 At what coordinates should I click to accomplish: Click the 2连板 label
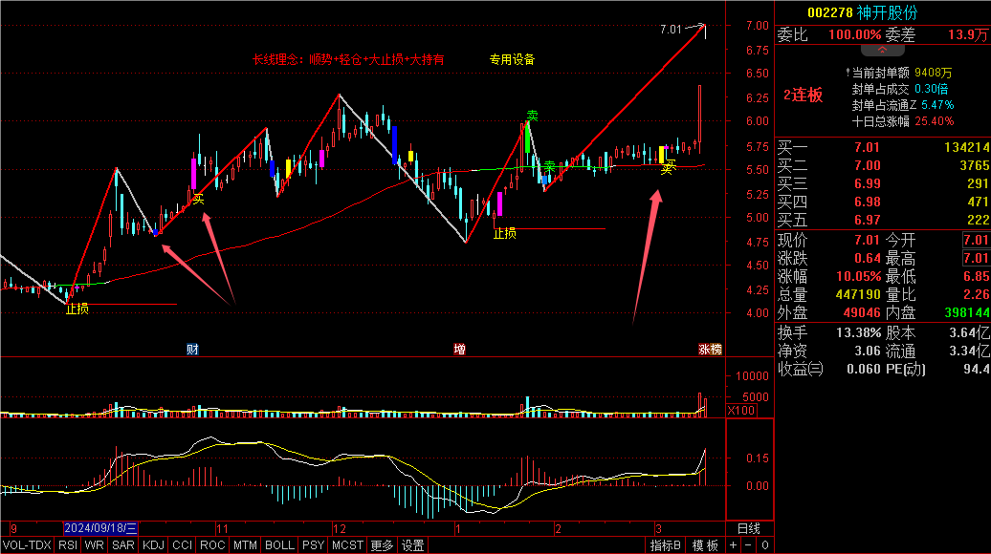pyautogui.click(x=804, y=96)
